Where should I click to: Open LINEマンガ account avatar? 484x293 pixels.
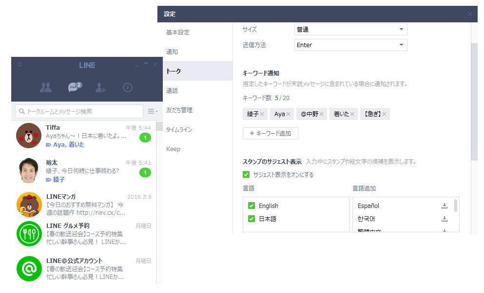[29, 205]
